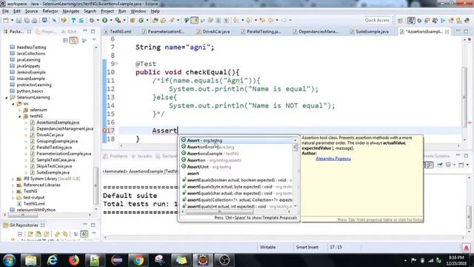Viewport: 474px width, 267px height.
Task: Click the Collapse All icon in Package Explorer
Action: click(x=65, y=40)
